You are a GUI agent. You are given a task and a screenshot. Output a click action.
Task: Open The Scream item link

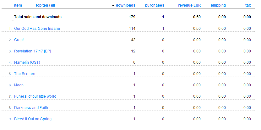(x=24, y=74)
